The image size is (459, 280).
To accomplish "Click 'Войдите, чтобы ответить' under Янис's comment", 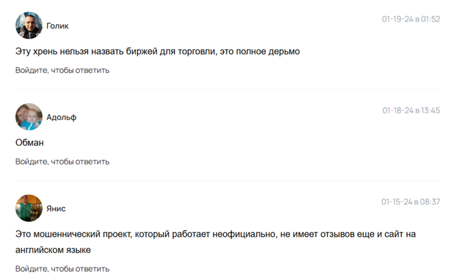I will click(62, 269).
